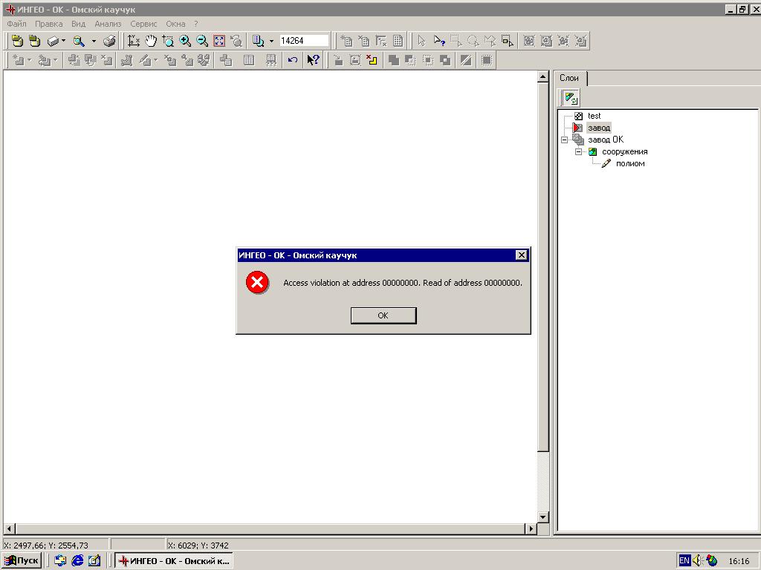Image resolution: width=761 pixels, height=570 pixels.
Task: Click the layers refresh icon under Слои tab
Action: (571, 98)
